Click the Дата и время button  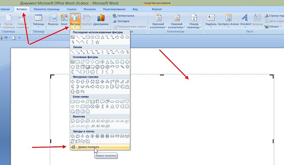click(274, 21)
